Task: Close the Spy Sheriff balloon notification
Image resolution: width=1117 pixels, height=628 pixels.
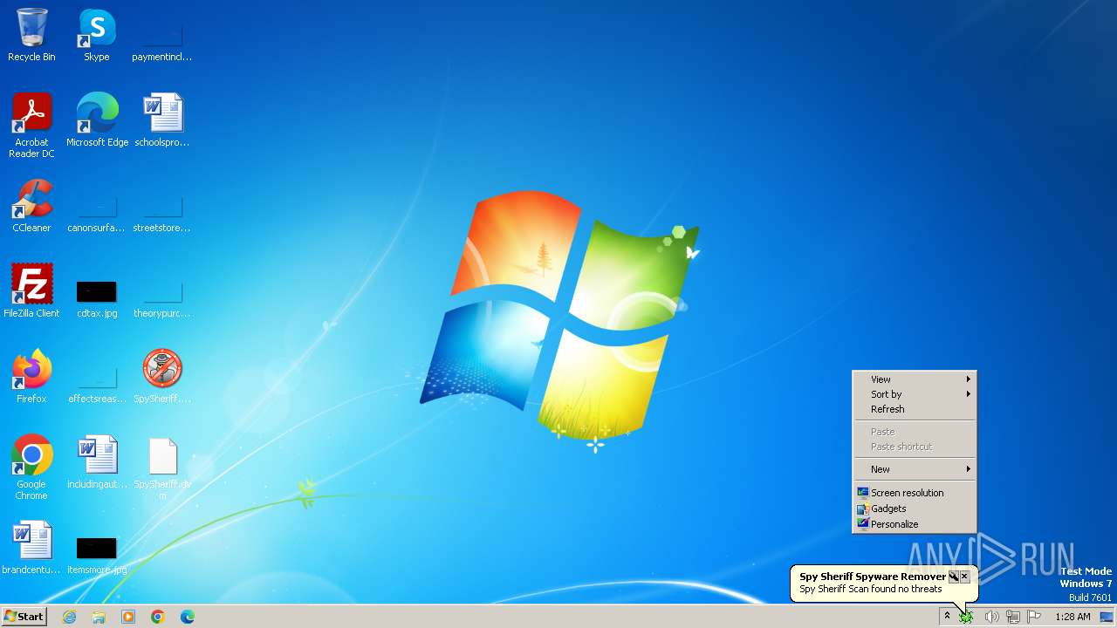Action: tap(965, 577)
